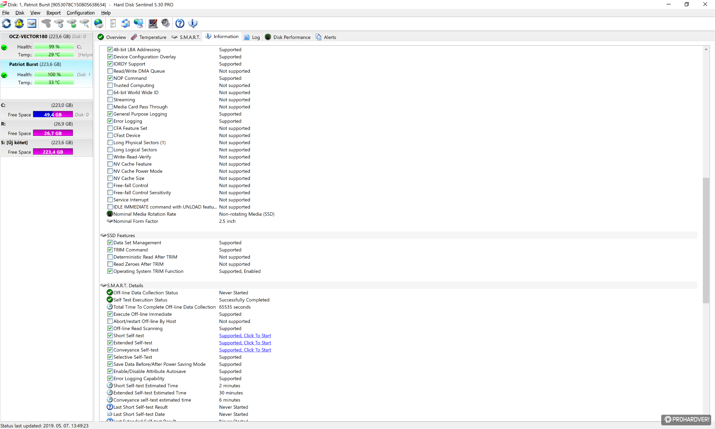Click the envelope with arrows toolbar icon
The height and width of the screenshot is (429, 715).
(126, 23)
